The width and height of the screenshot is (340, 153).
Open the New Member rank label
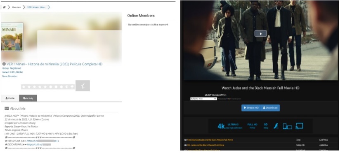[10, 76]
